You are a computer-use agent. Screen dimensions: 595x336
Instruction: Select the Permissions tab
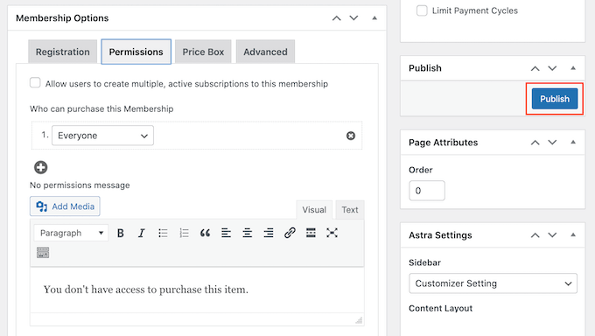click(x=136, y=52)
